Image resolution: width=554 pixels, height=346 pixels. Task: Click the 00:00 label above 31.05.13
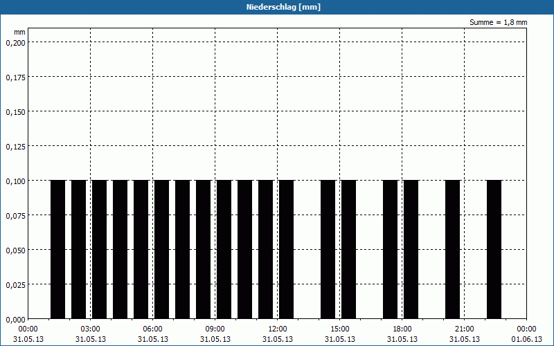(28, 329)
